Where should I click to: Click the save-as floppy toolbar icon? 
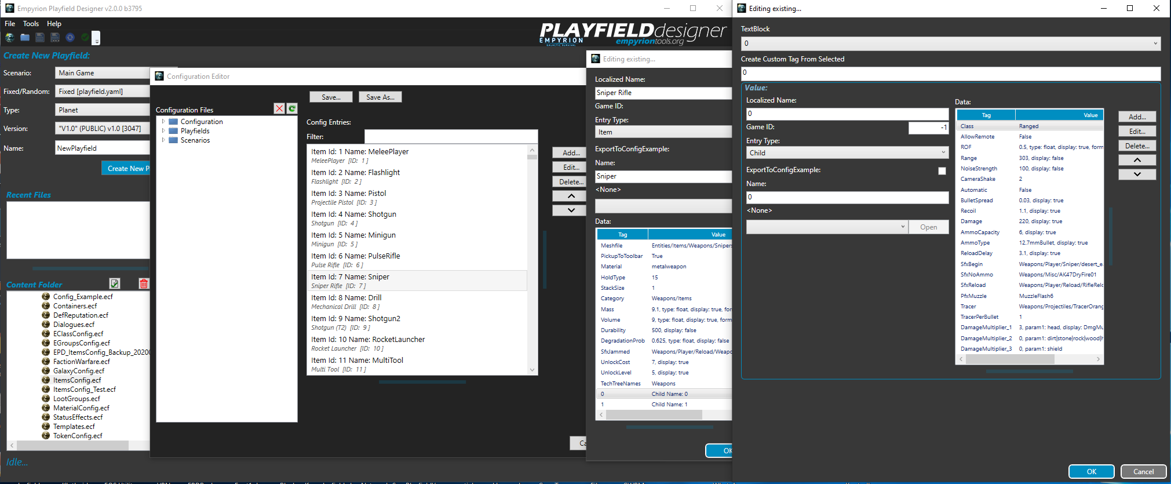(x=55, y=37)
